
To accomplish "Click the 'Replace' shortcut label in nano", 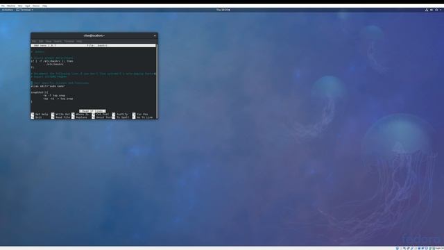I will [82, 117].
